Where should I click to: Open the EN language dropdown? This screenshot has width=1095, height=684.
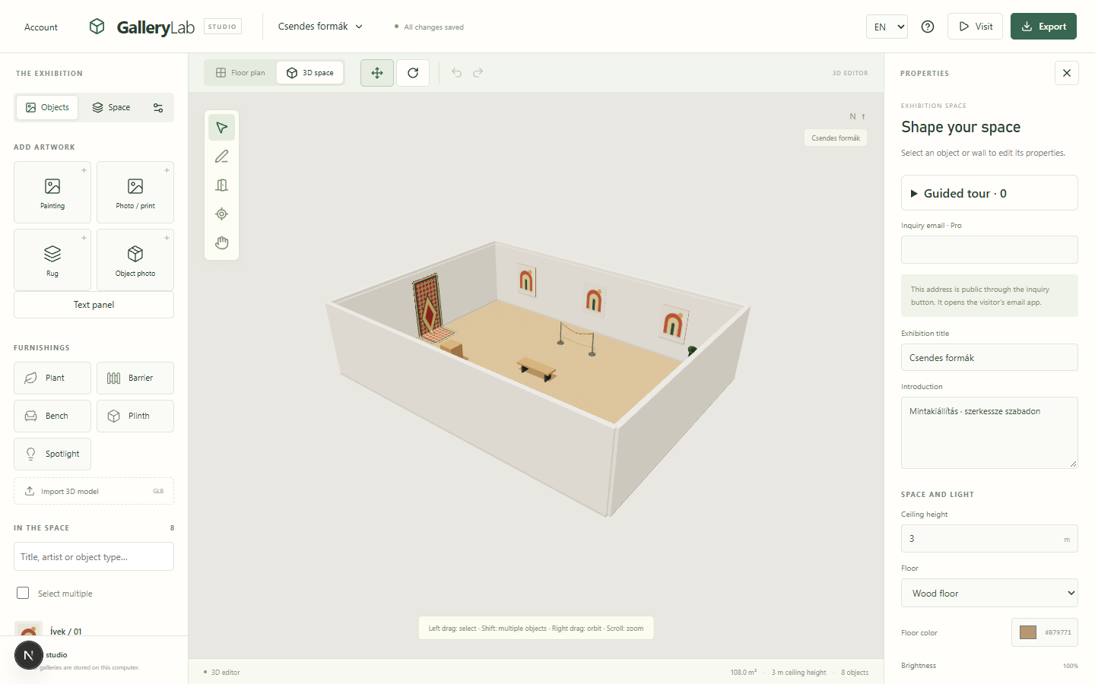click(x=887, y=27)
